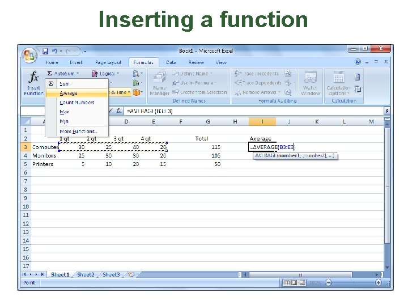Screen dimensions: 408x306
Task: Click the Redo arrow icon
Action: [68, 52]
